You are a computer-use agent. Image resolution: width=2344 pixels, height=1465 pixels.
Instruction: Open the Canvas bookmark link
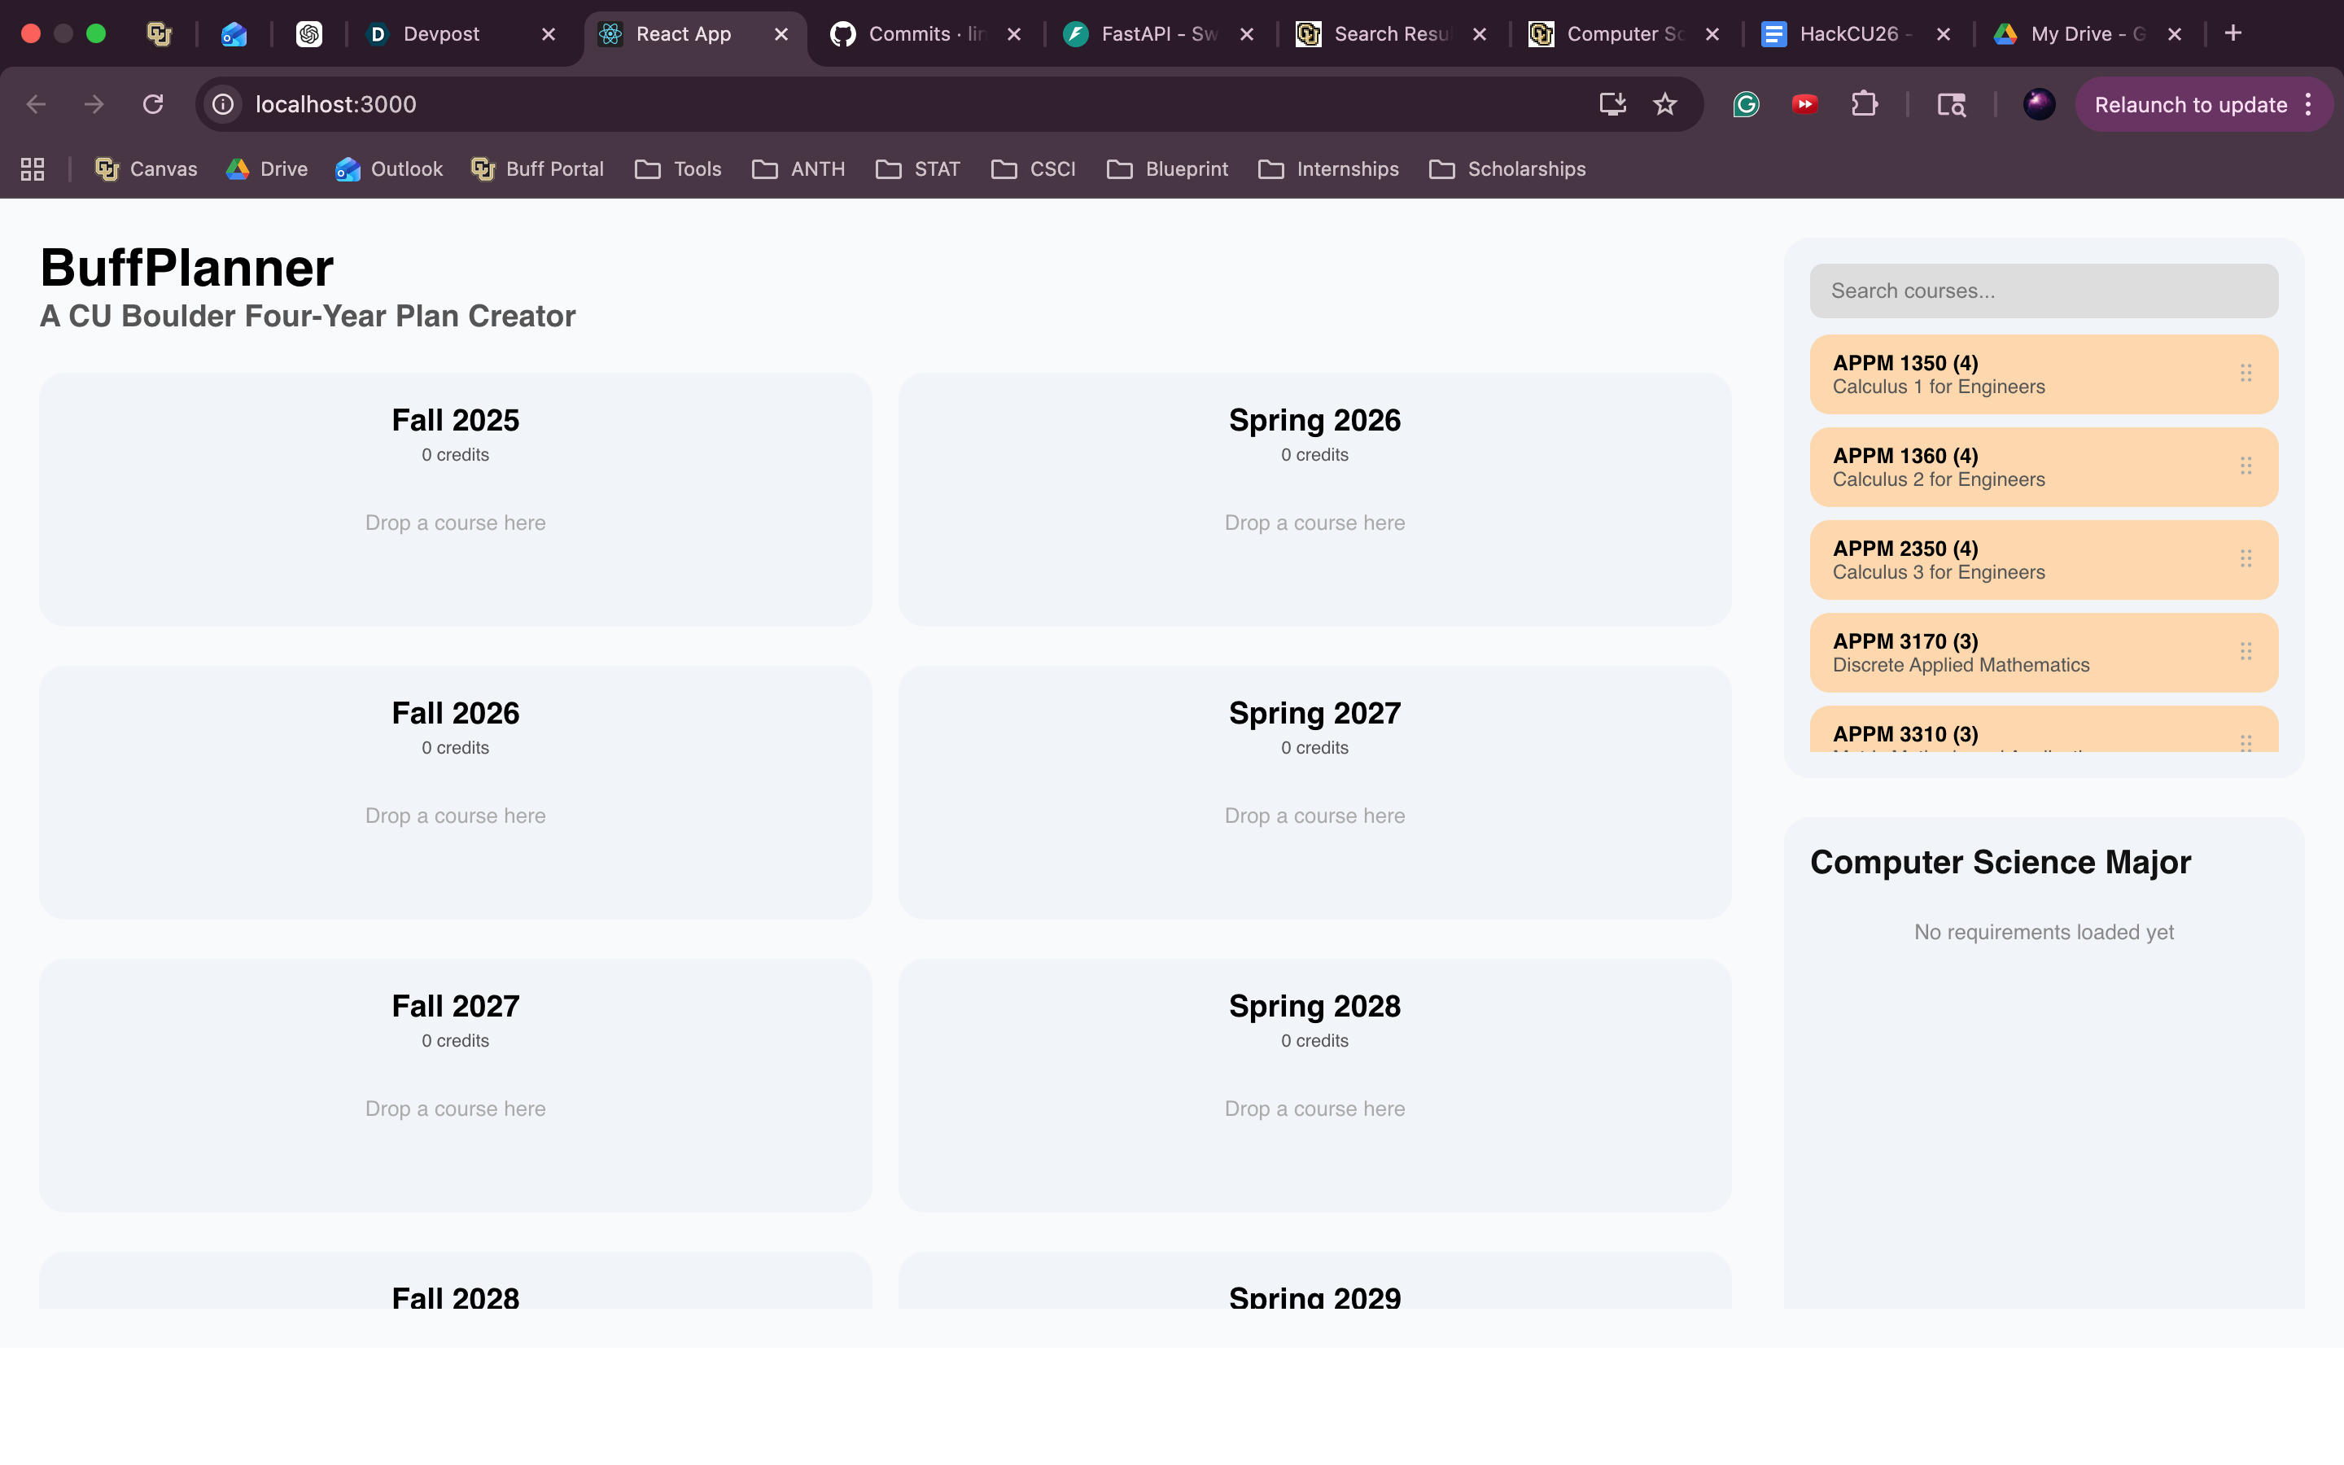click(146, 169)
